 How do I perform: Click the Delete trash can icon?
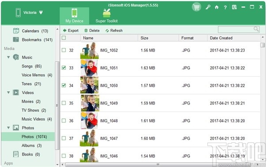click(x=86, y=30)
